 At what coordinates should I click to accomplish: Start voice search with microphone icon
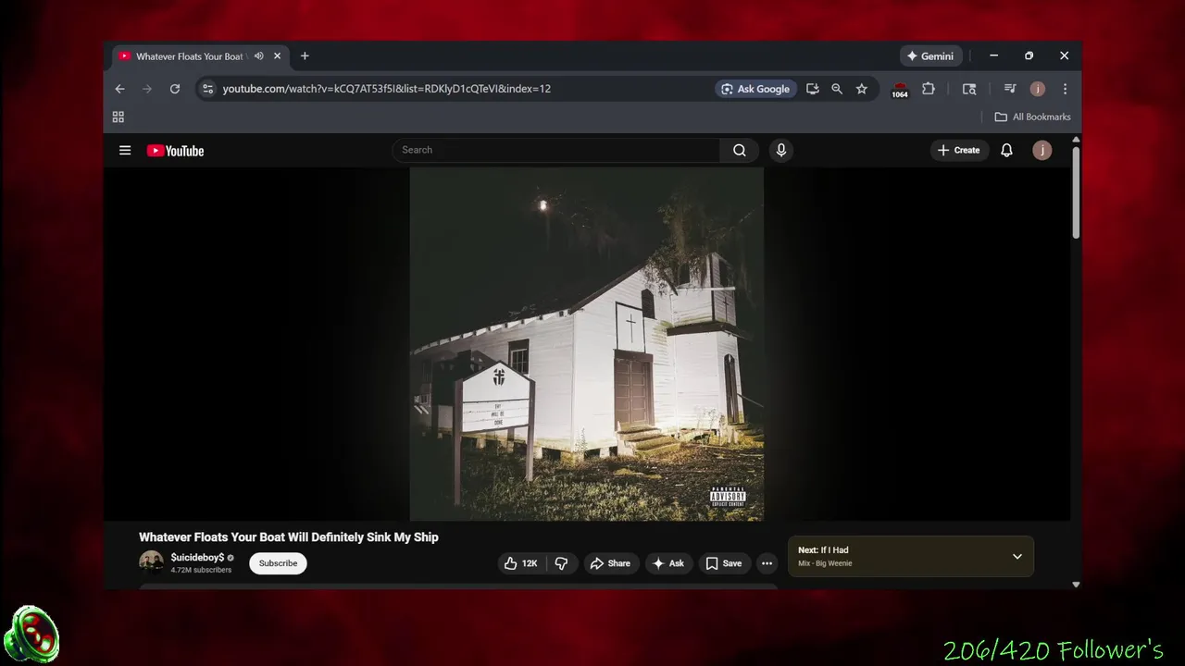tap(781, 150)
